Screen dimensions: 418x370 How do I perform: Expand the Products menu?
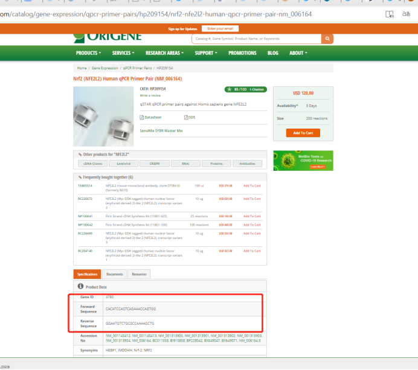point(89,53)
